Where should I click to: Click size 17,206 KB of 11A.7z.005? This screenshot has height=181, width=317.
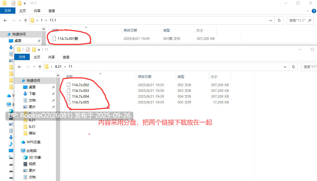(221, 102)
